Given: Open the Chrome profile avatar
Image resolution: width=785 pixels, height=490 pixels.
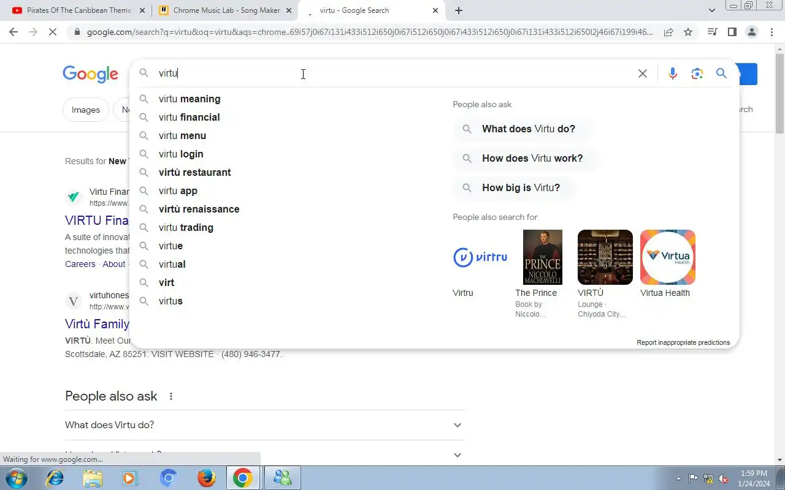Looking at the screenshot, I should pyautogui.click(x=751, y=32).
